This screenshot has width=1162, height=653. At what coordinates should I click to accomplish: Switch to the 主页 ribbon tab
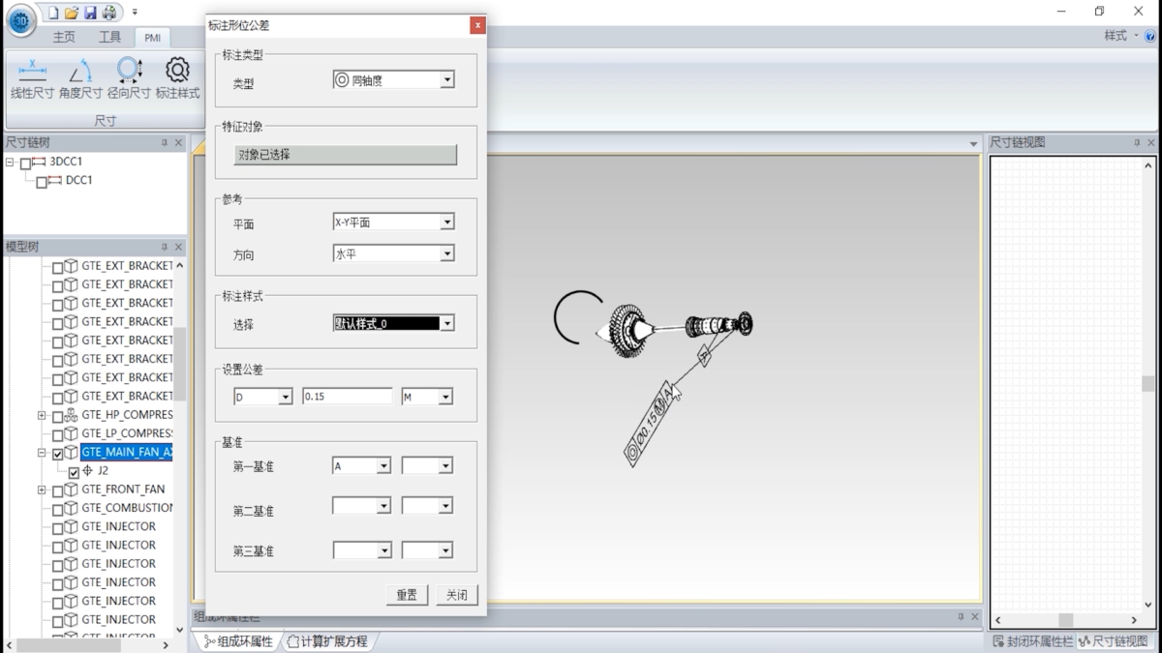64,37
